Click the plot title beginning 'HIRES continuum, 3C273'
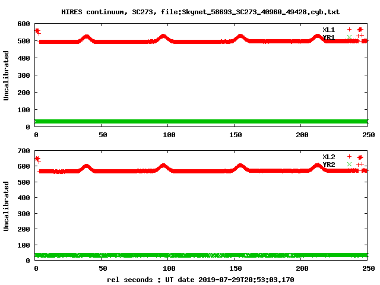The image size is (380, 285). [x=201, y=12]
